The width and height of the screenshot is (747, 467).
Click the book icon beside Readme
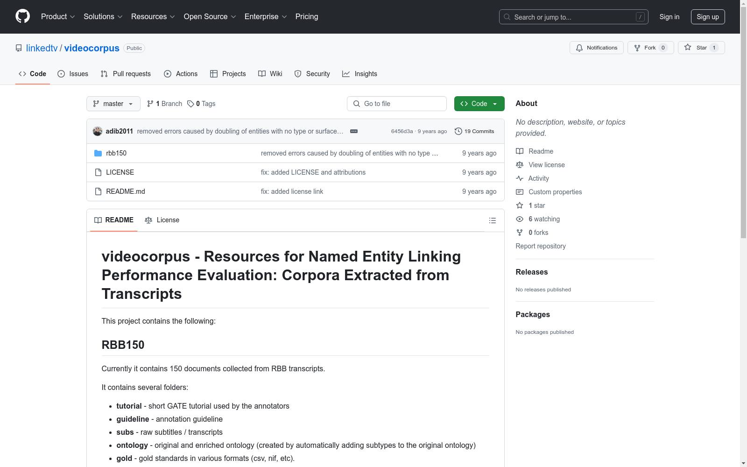[520, 151]
